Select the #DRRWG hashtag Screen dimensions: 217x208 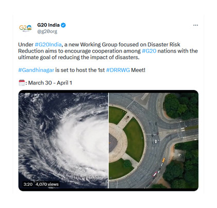click(118, 70)
